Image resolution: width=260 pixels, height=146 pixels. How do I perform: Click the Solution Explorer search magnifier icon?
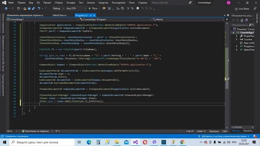(x=250, y=25)
